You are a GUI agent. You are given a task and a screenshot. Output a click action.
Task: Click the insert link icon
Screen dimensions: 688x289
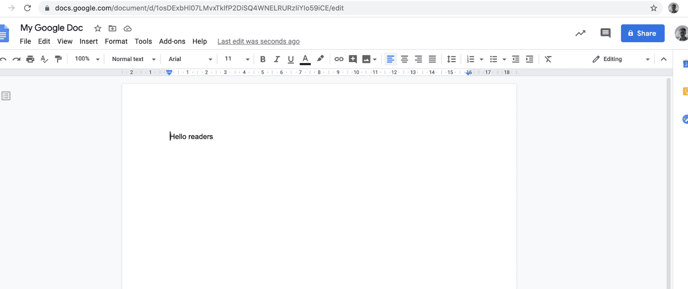coord(339,59)
